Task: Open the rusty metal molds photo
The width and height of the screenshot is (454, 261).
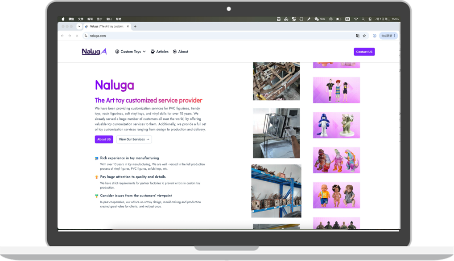Action: click(276, 81)
